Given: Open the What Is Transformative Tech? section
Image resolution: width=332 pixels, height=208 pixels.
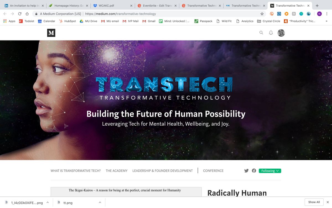Looking at the screenshot, I should (x=76, y=171).
